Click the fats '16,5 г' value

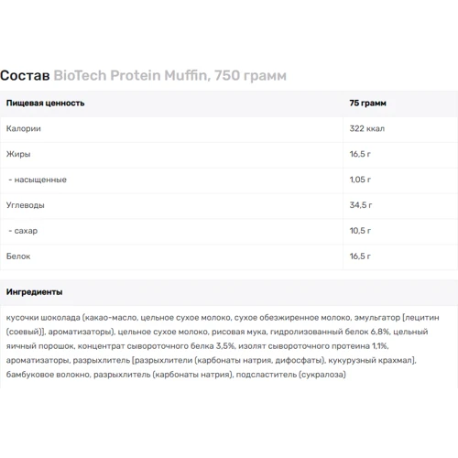tap(360, 154)
